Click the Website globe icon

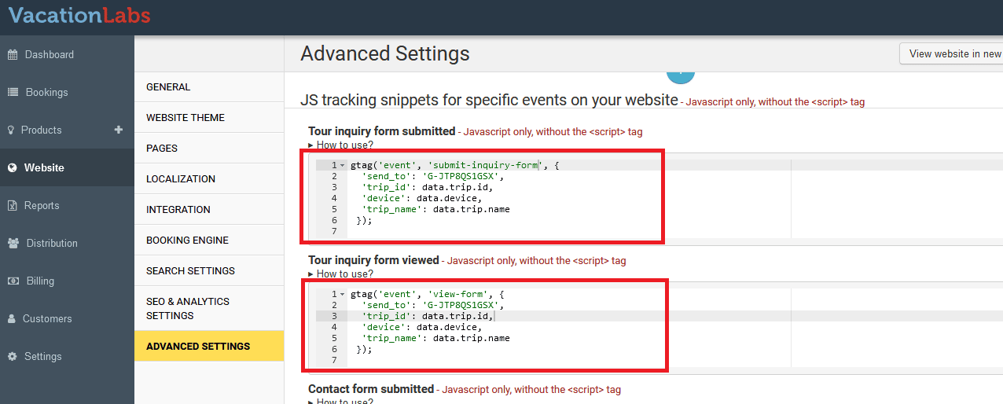coord(12,168)
